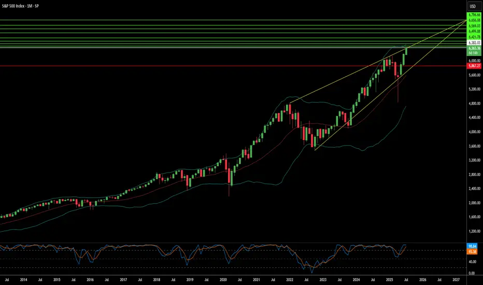This screenshot has height=285, width=483.
Task: Click the 2019 label on time axis
Action: tap(190, 280)
